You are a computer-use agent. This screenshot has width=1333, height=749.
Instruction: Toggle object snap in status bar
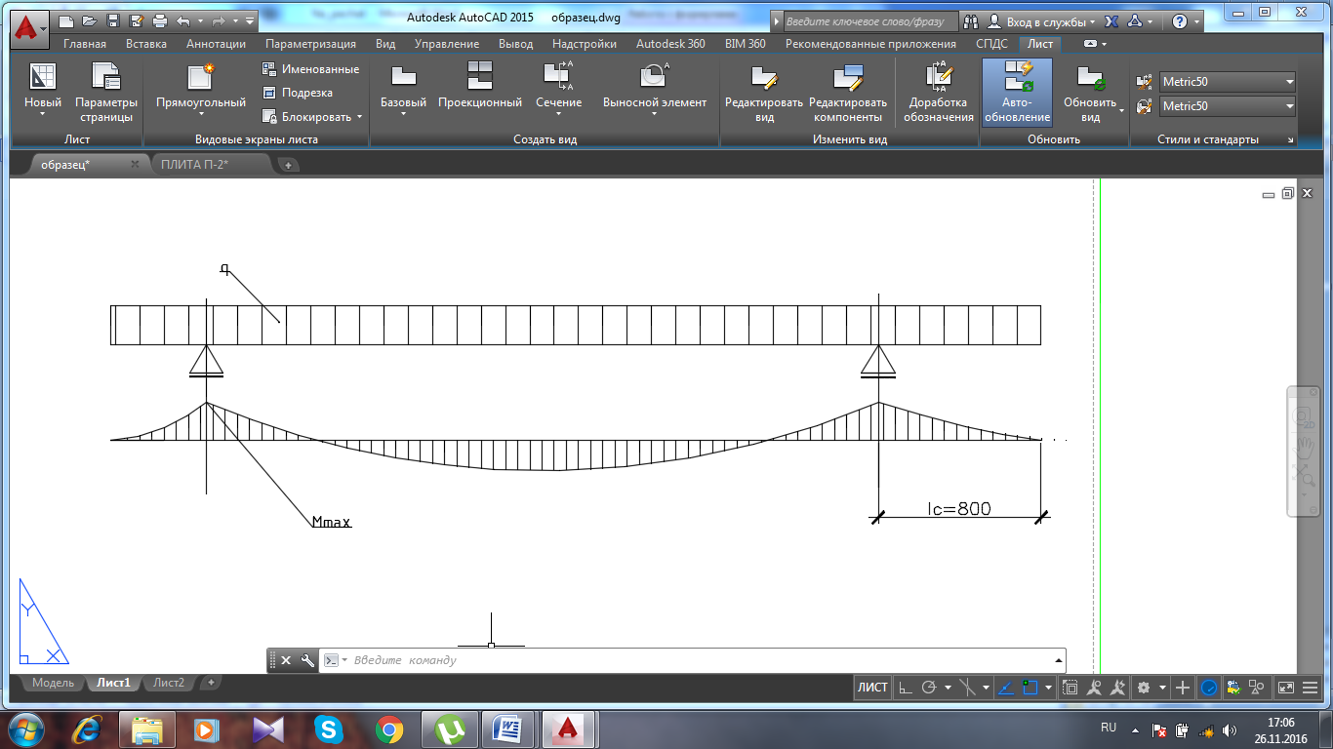[1030, 688]
